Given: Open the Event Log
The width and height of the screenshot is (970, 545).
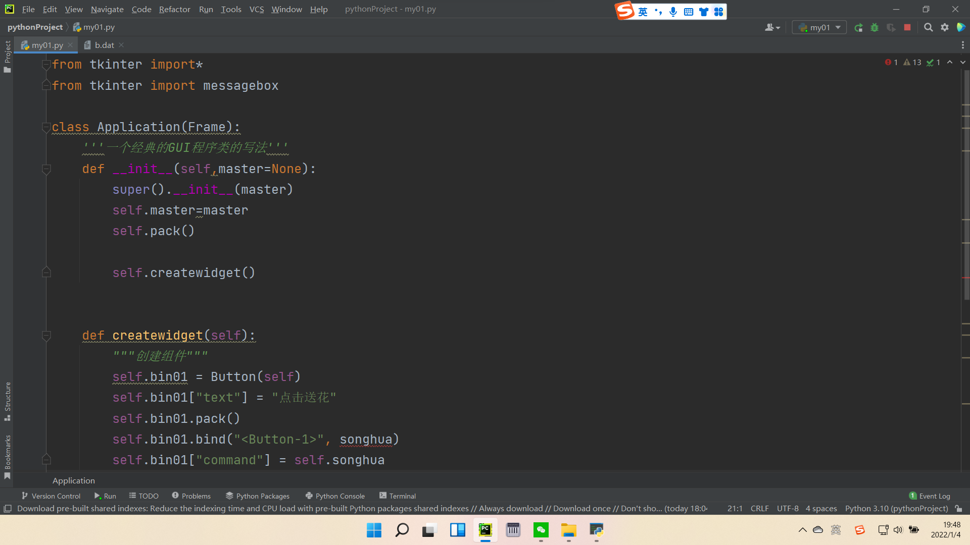Looking at the screenshot, I should tap(930, 496).
